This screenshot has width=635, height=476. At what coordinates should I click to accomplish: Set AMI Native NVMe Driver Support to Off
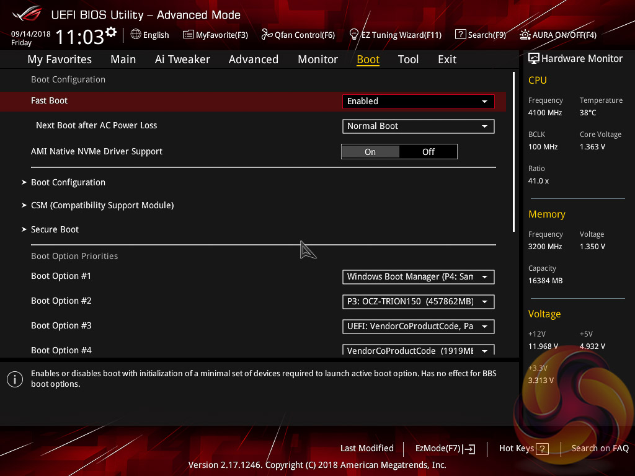tap(429, 152)
